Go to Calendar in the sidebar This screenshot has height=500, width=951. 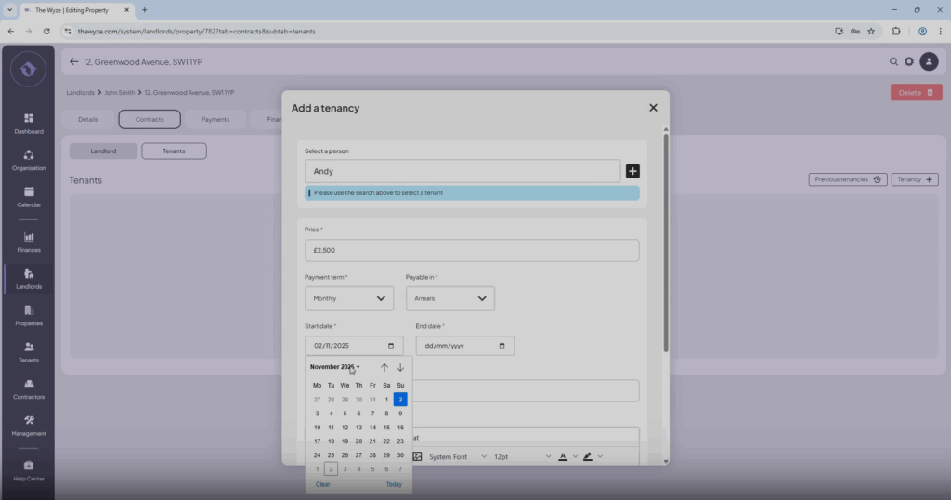pyautogui.click(x=29, y=197)
